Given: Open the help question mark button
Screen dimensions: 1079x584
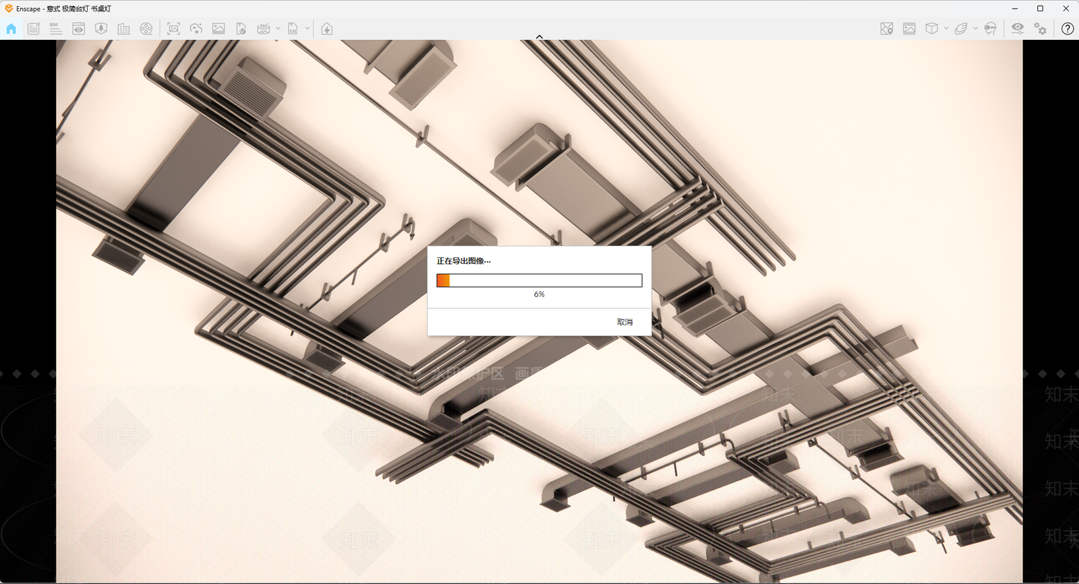Looking at the screenshot, I should coord(1068,28).
